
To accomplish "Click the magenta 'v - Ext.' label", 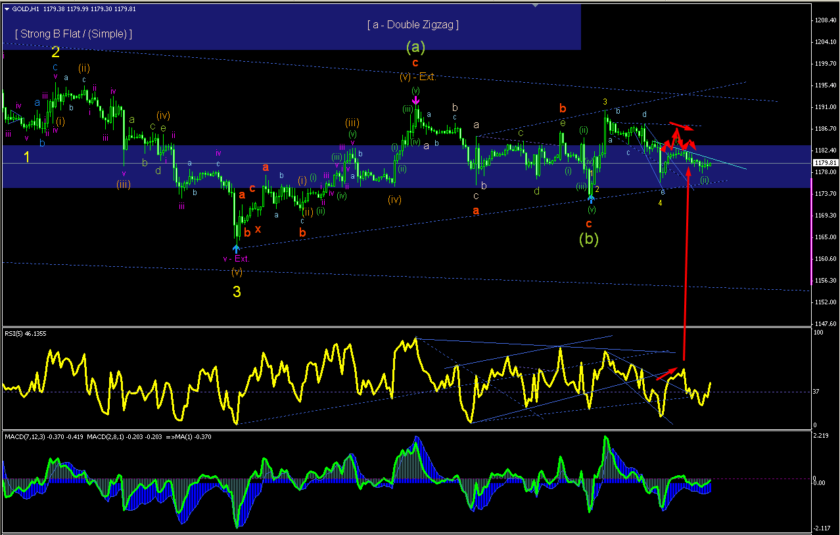I will click(x=236, y=258).
